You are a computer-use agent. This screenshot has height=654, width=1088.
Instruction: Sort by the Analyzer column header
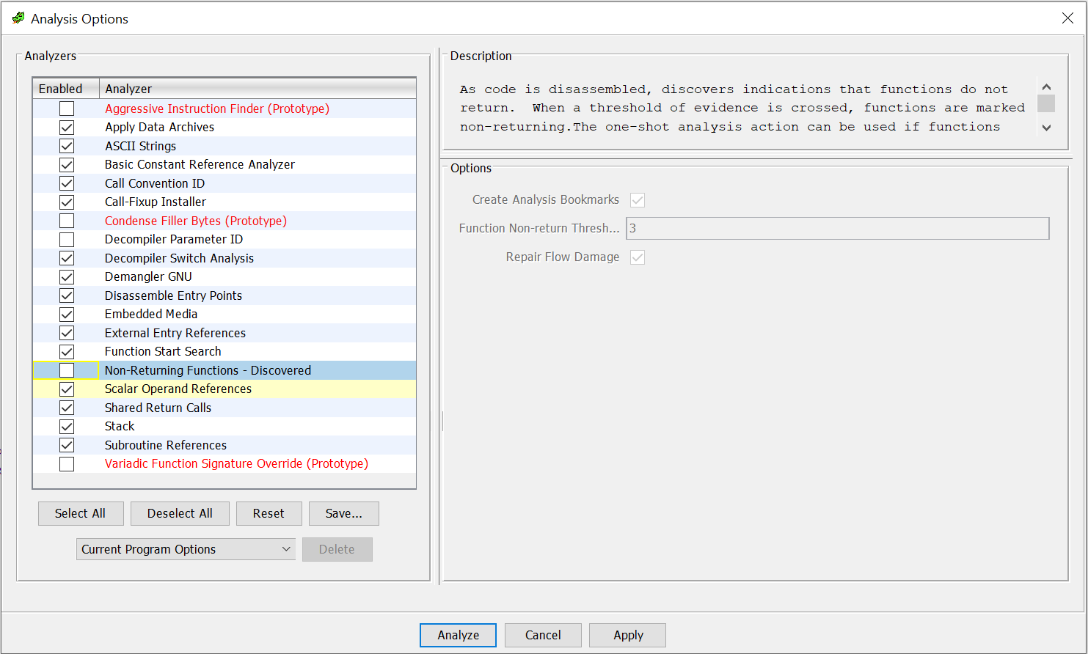[x=257, y=89]
